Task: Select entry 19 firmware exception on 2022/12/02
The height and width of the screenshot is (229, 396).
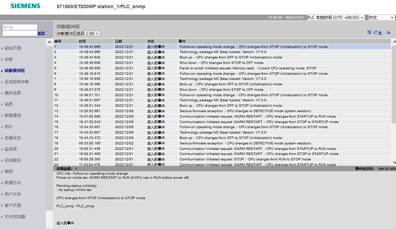Action: (x=222, y=143)
